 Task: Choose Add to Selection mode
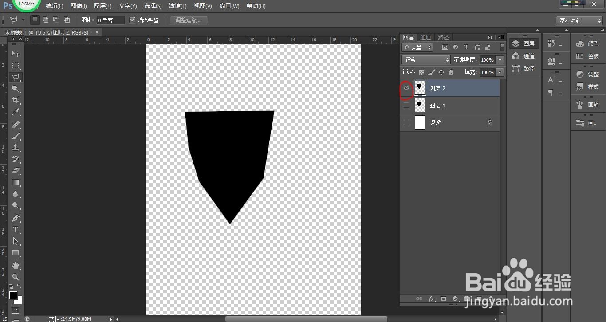[x=45, y=20]
